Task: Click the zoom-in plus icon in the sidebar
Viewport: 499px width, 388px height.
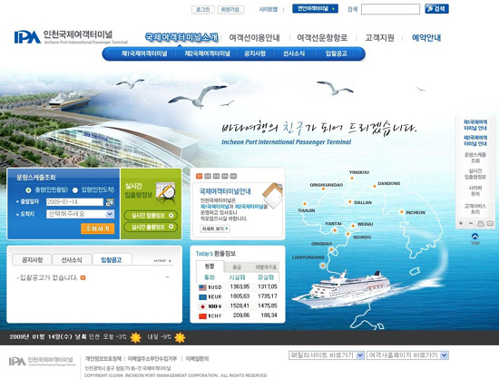Action: (x=461, y=223)
